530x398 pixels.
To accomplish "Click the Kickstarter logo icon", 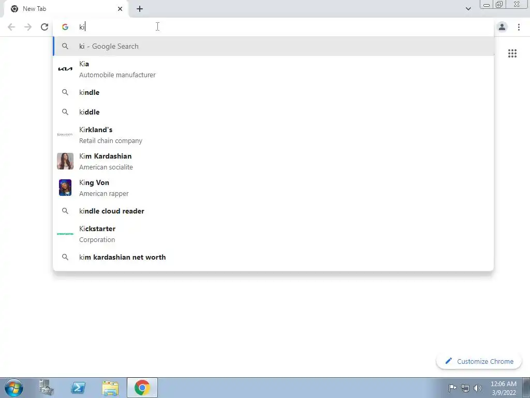I will click(x=65, y=234).
